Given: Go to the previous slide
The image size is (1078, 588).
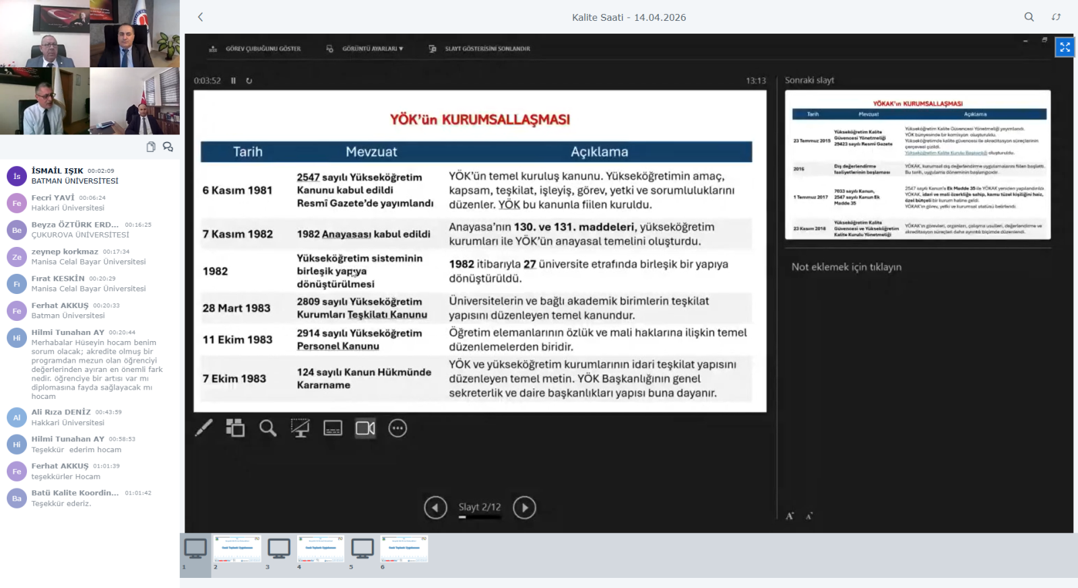Looking at the screenshot, I should pyautogui.click(x=435, y=507).
